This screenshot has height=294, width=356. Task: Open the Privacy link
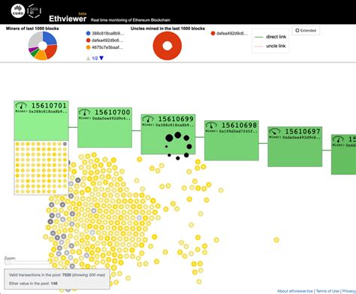348,291
